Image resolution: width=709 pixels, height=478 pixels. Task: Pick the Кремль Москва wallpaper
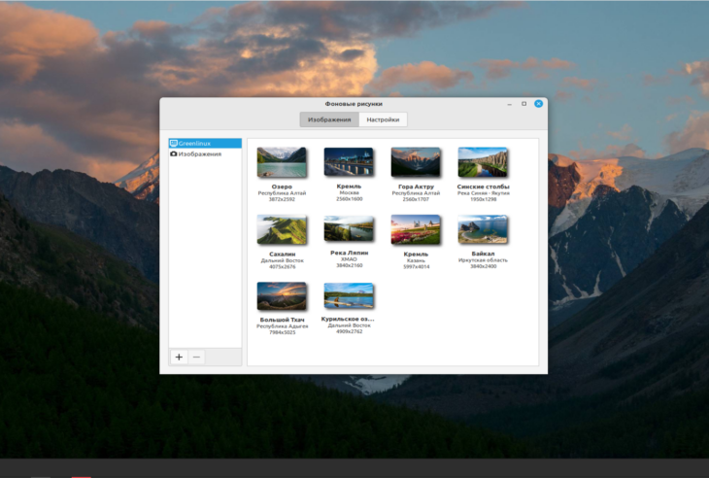click(349, 162)
